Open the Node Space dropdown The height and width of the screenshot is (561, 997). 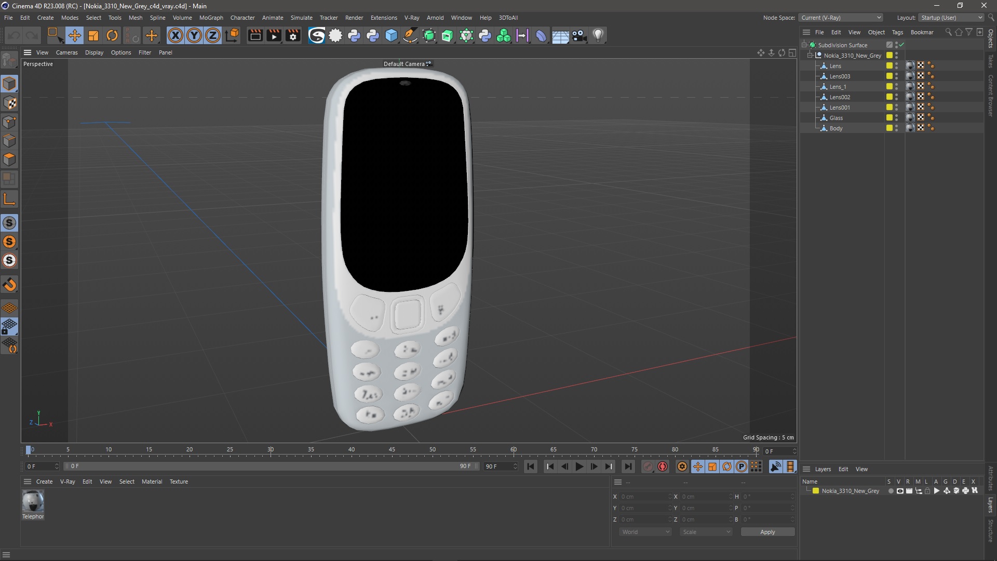(x=841, y=18)
